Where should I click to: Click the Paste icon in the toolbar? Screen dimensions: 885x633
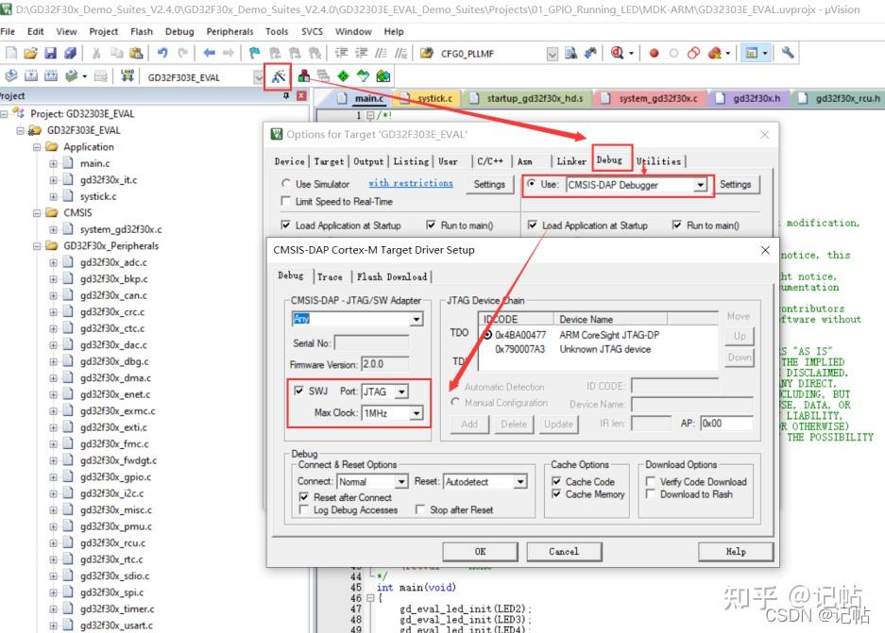pyautogui.click(x=136, y=53)
